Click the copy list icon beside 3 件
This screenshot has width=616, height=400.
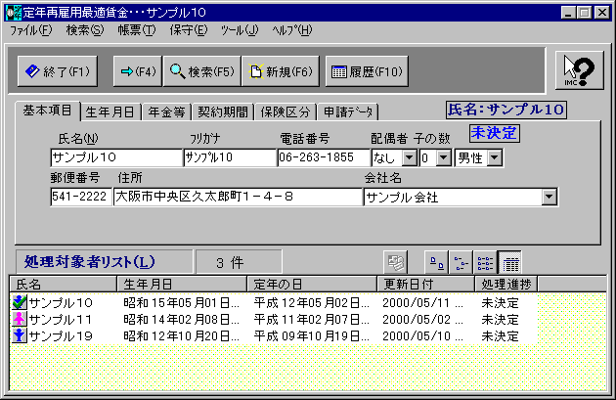396,262
